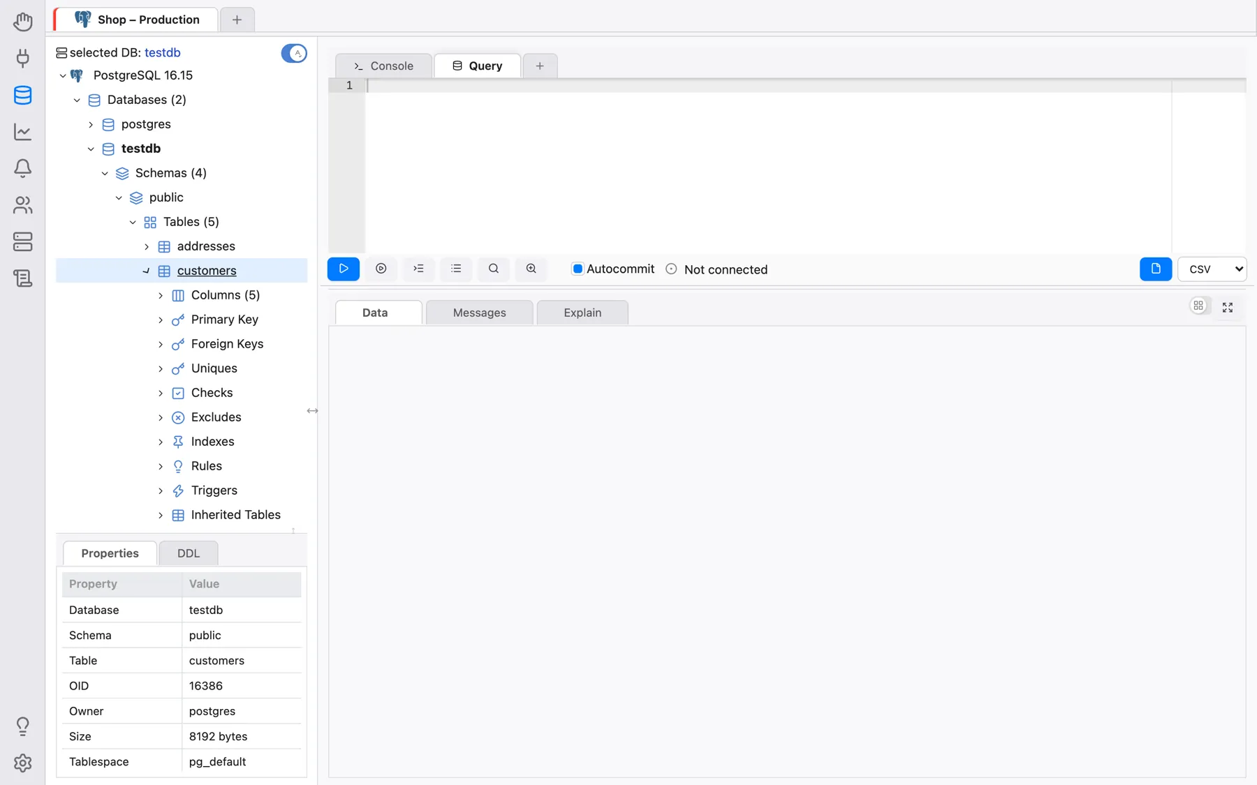Click the circled play execute icon
Screen dimensions: 1257x785
[381, 269]
